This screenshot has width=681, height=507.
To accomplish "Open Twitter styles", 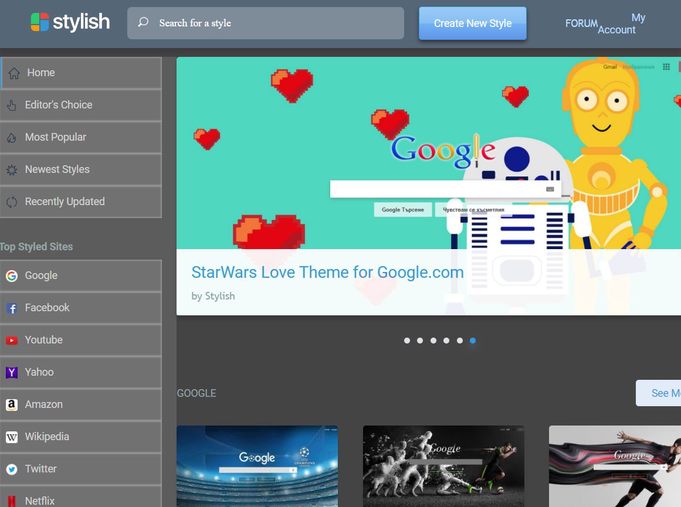I will (x=81, y=469).
